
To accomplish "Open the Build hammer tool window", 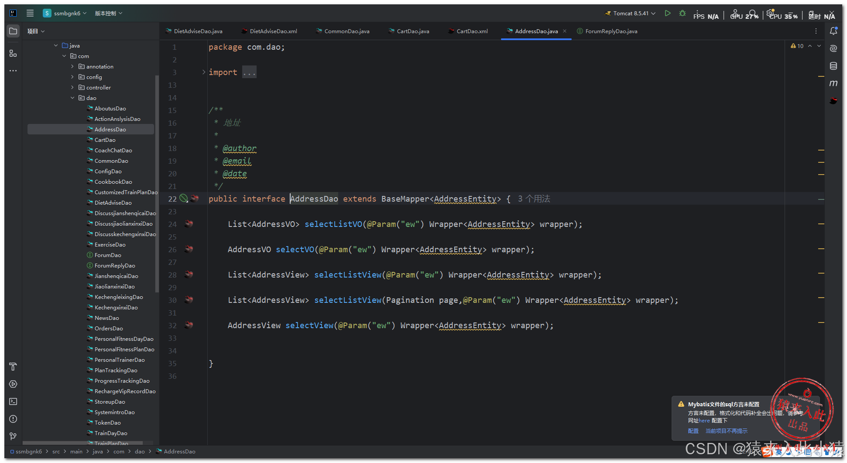I will coord(13,367).
